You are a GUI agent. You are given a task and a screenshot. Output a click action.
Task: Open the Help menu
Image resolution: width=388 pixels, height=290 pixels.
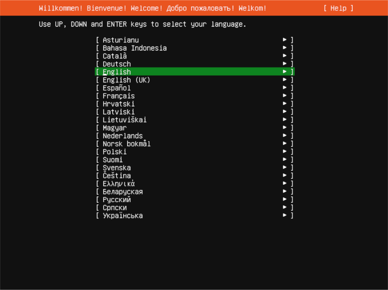pos(338,8)
